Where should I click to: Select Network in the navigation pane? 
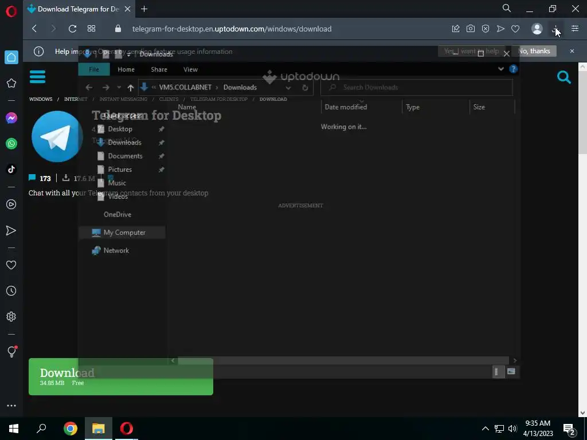point(116,250)
